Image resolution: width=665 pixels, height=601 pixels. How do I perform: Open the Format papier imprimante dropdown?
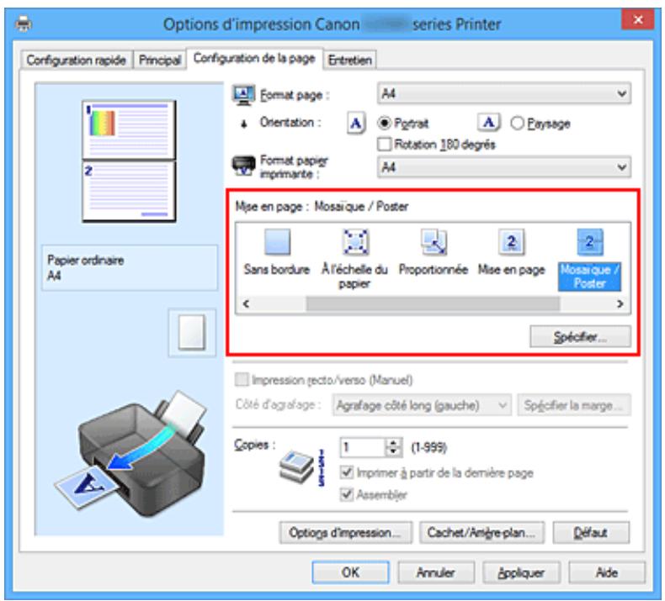tap(504, 167)
